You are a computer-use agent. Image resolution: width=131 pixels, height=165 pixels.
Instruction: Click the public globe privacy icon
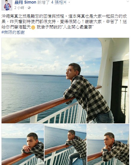point(29,8)
